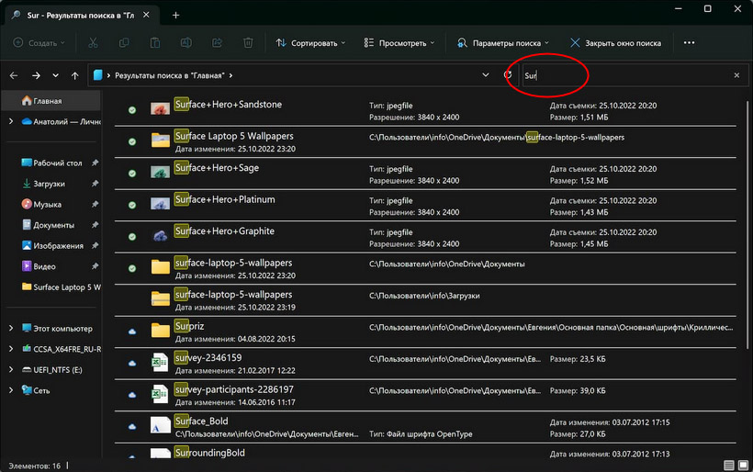Open the three-dots more options menu
753x472 pixels.
pos(689,43)
